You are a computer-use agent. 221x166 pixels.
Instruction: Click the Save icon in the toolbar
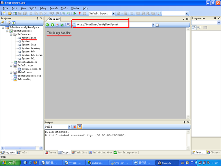pyautogui.click(x=20, y=13)
